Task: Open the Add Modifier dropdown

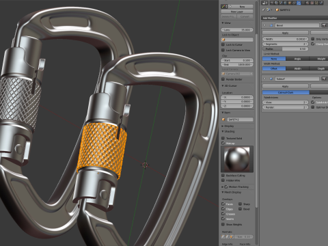Action: tap(295, 18)
